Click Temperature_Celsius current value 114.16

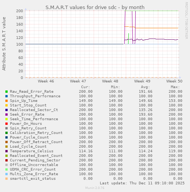point(86,151)
